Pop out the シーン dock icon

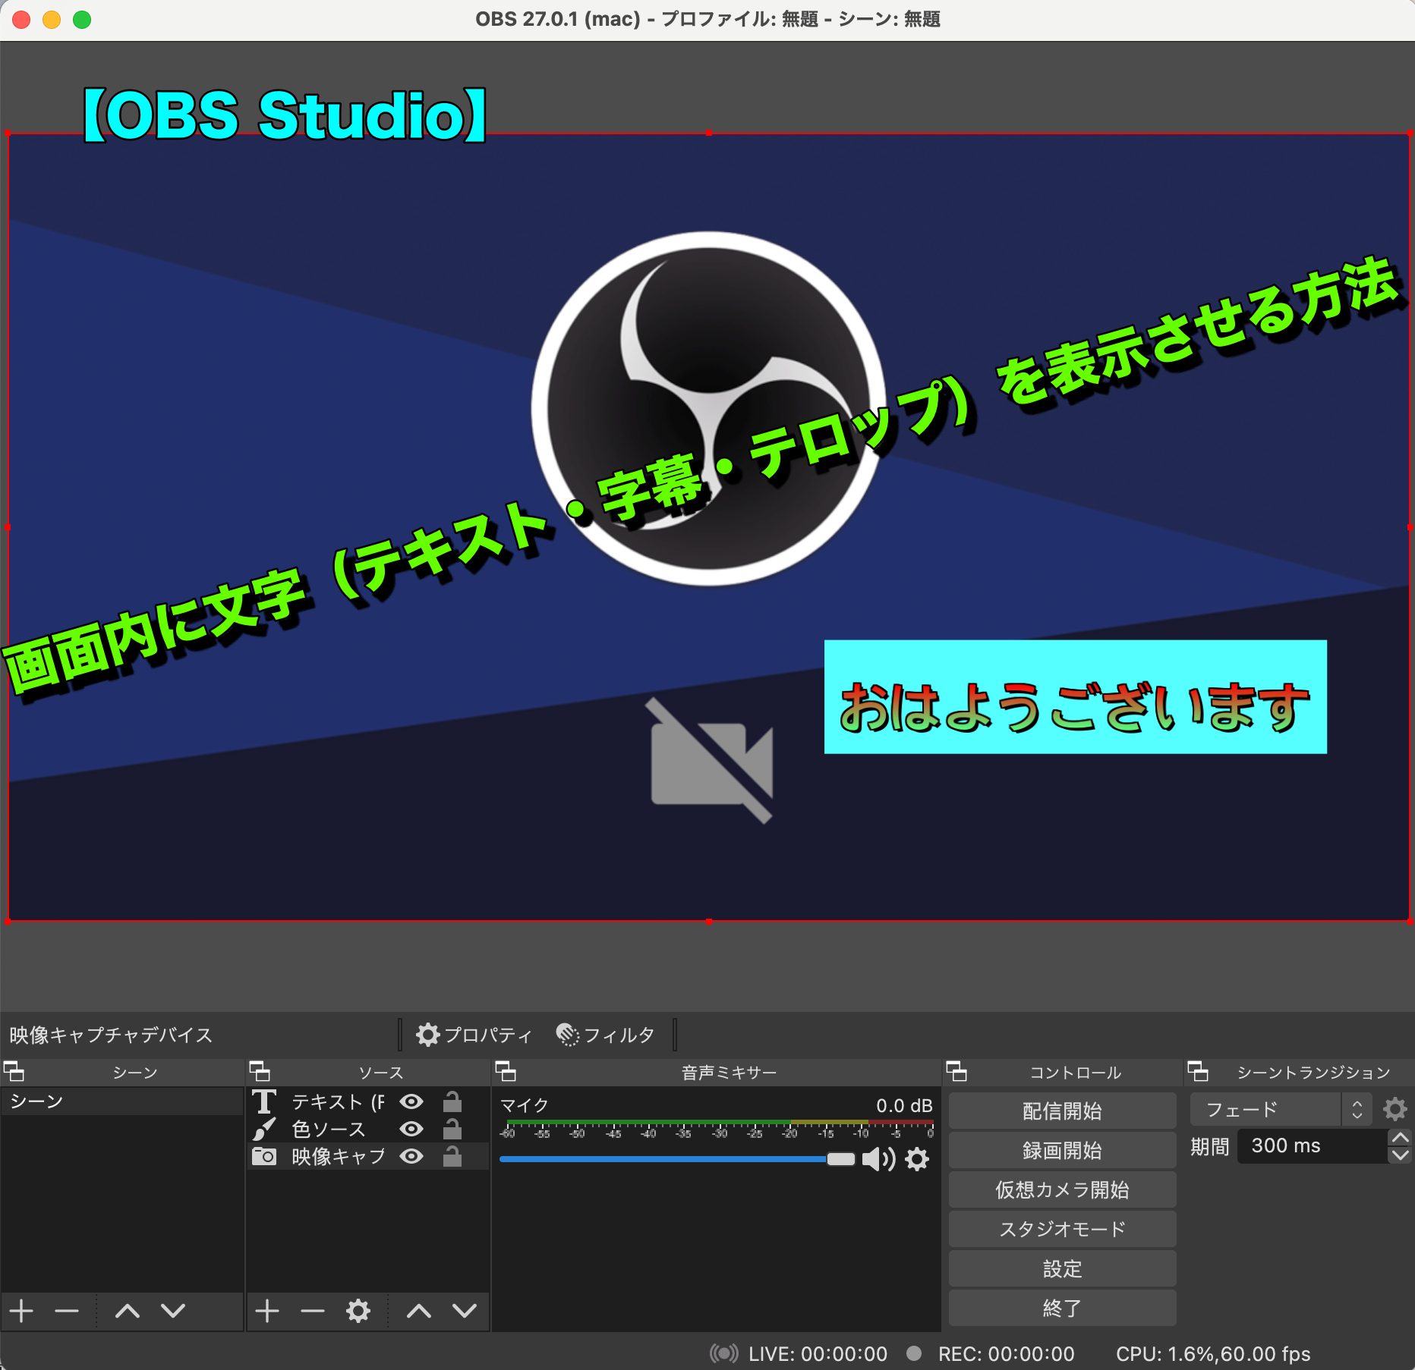click(14, 1072)
